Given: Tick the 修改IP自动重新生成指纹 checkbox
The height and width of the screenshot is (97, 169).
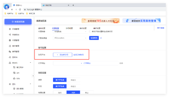Looking at the screenshot, I should (x=90, y=32).
